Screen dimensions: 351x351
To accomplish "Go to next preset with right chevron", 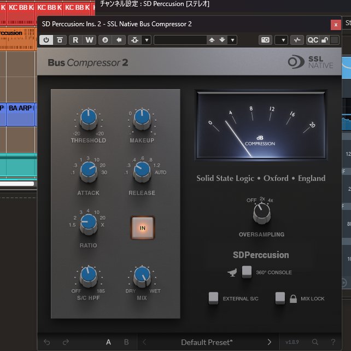I will tap(270, 342).
